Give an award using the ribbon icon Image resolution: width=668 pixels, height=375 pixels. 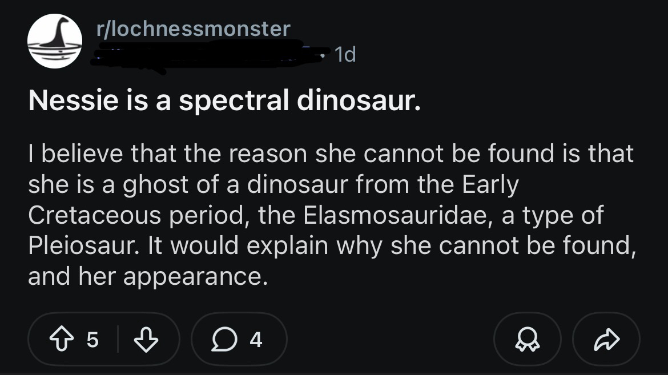coord(527,340)
